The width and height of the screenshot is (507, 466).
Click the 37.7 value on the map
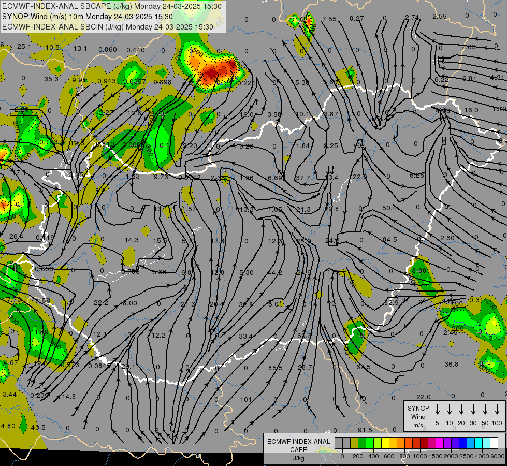[302, 178]
